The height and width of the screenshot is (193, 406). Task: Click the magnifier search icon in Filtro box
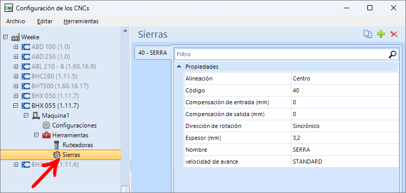(393, 54)
